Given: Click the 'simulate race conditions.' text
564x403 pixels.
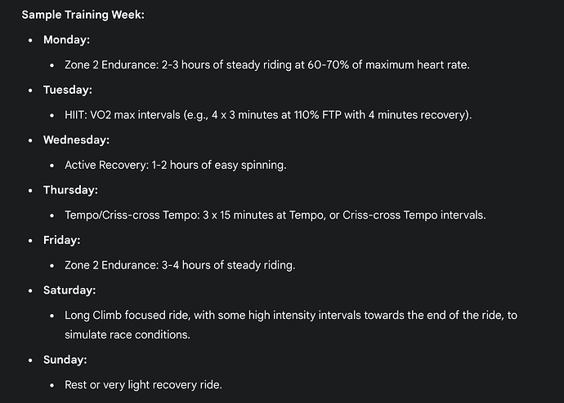Looking at the screenshot, I should click(x=128, y=334).
